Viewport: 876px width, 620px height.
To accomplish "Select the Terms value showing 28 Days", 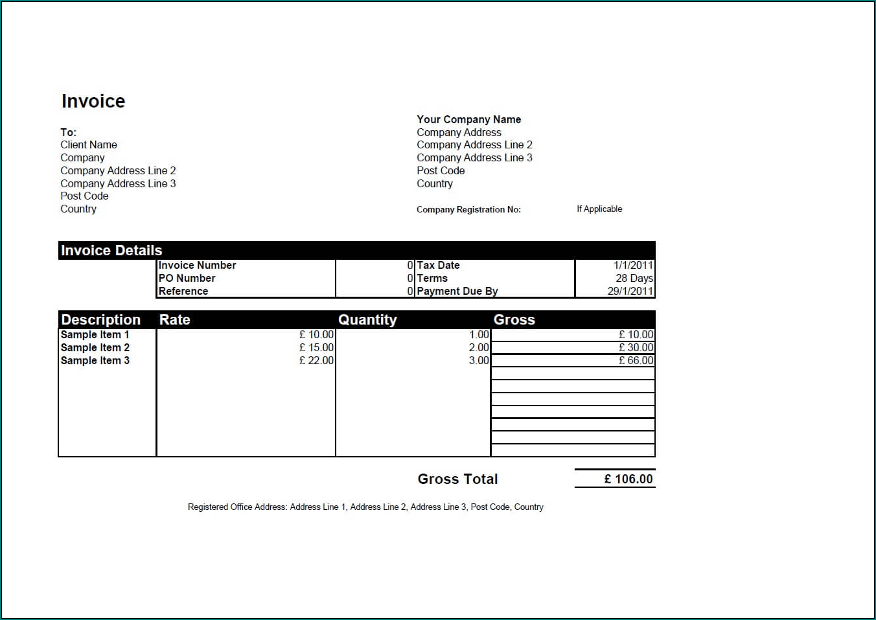I will (633, 278).
